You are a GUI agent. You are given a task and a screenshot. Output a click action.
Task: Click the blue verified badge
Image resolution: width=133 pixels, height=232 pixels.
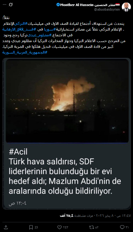pos(58,5)
